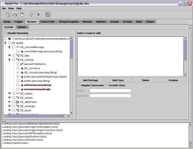Check the GE_redraw checkbox

(14, 93)
